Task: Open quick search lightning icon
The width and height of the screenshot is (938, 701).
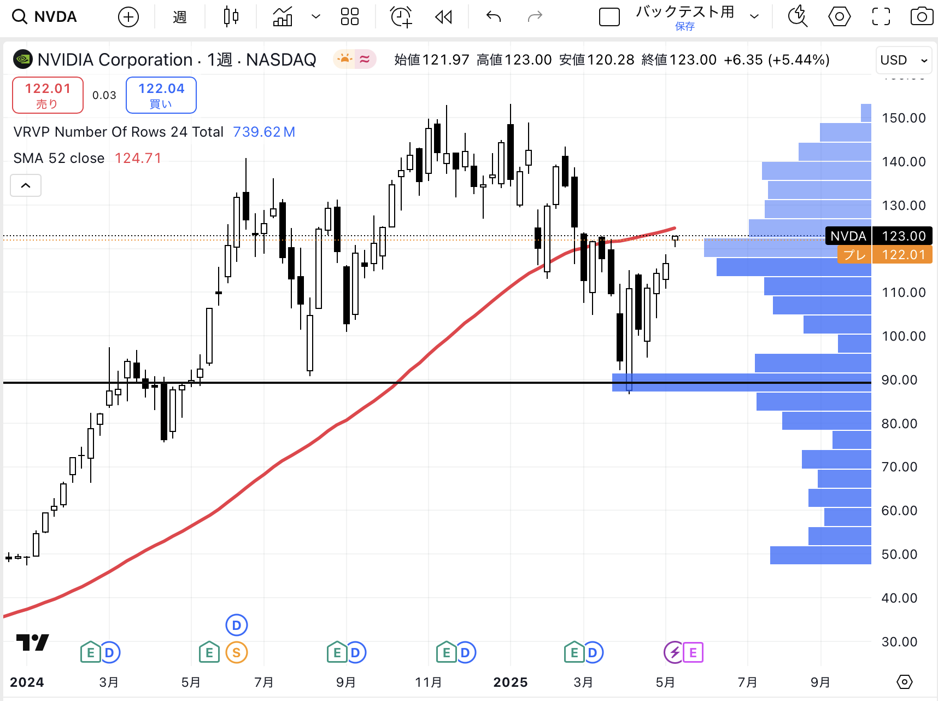Action: [x=798, y=17]
